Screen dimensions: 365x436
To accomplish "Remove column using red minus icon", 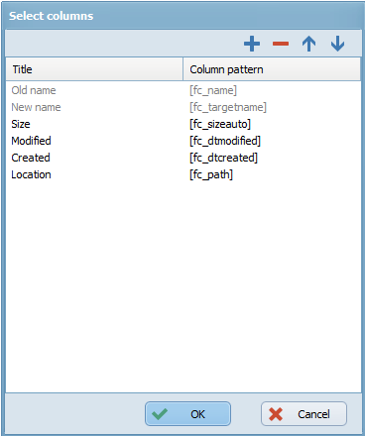I will [x=281, y=44].
